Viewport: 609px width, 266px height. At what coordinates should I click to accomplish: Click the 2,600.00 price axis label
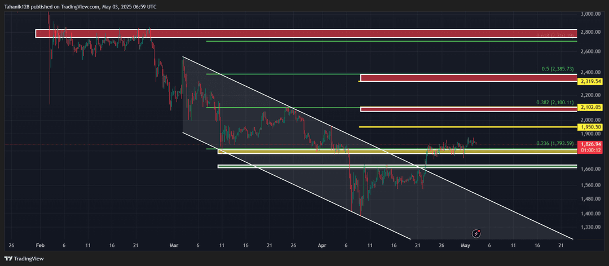point(590,52)
